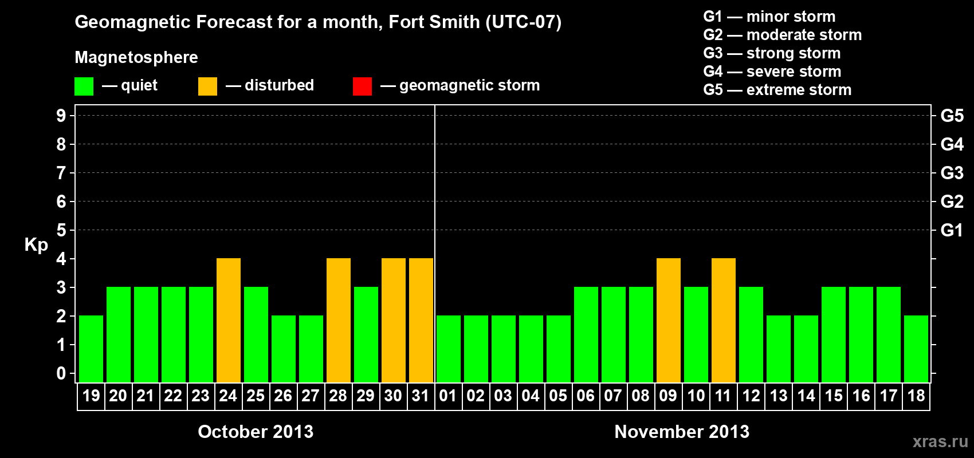
Task: Click date label 13 on the axis
Action: (779, 396)
